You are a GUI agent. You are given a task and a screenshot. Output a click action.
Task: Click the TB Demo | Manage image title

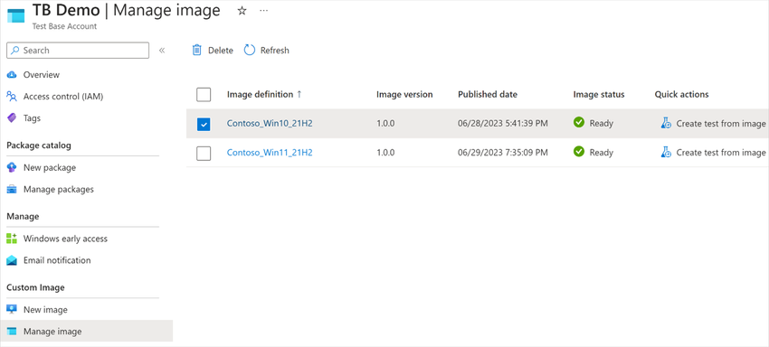coord(127,10)
